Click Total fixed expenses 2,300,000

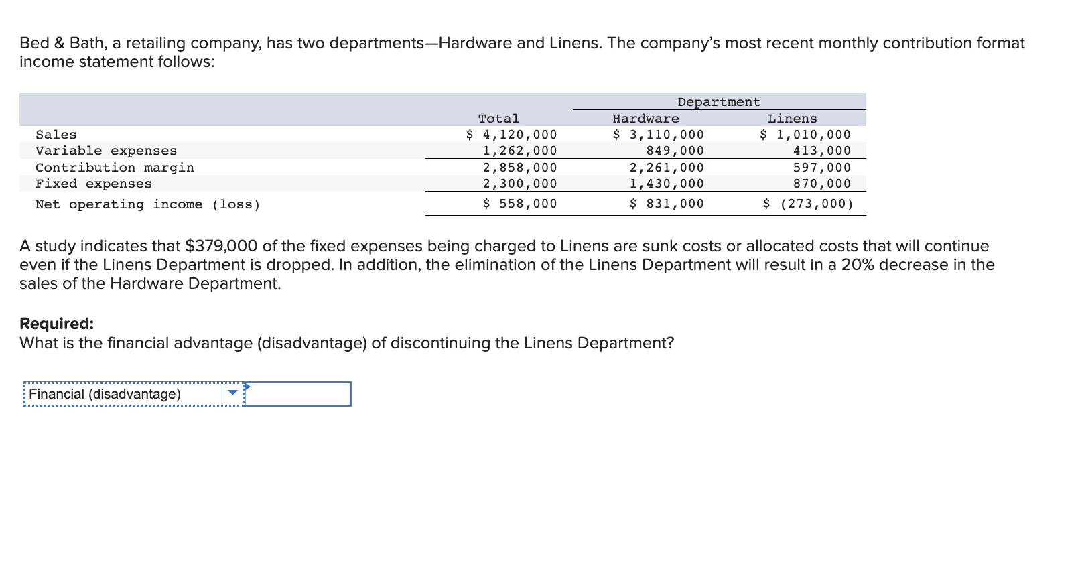click(x=520, y=184)
